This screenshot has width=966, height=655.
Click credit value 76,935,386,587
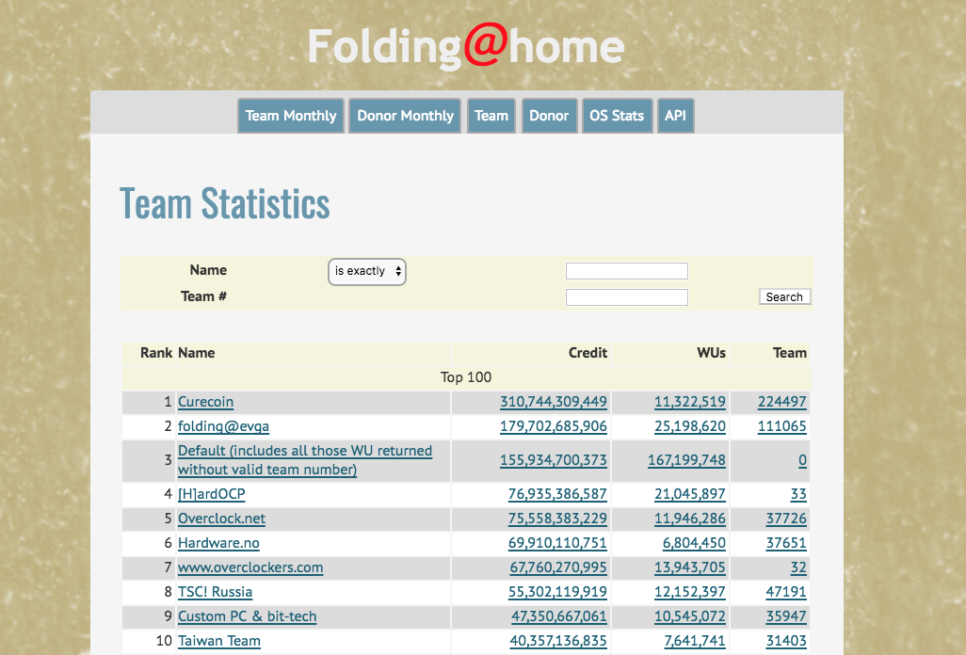pos(557,494)
